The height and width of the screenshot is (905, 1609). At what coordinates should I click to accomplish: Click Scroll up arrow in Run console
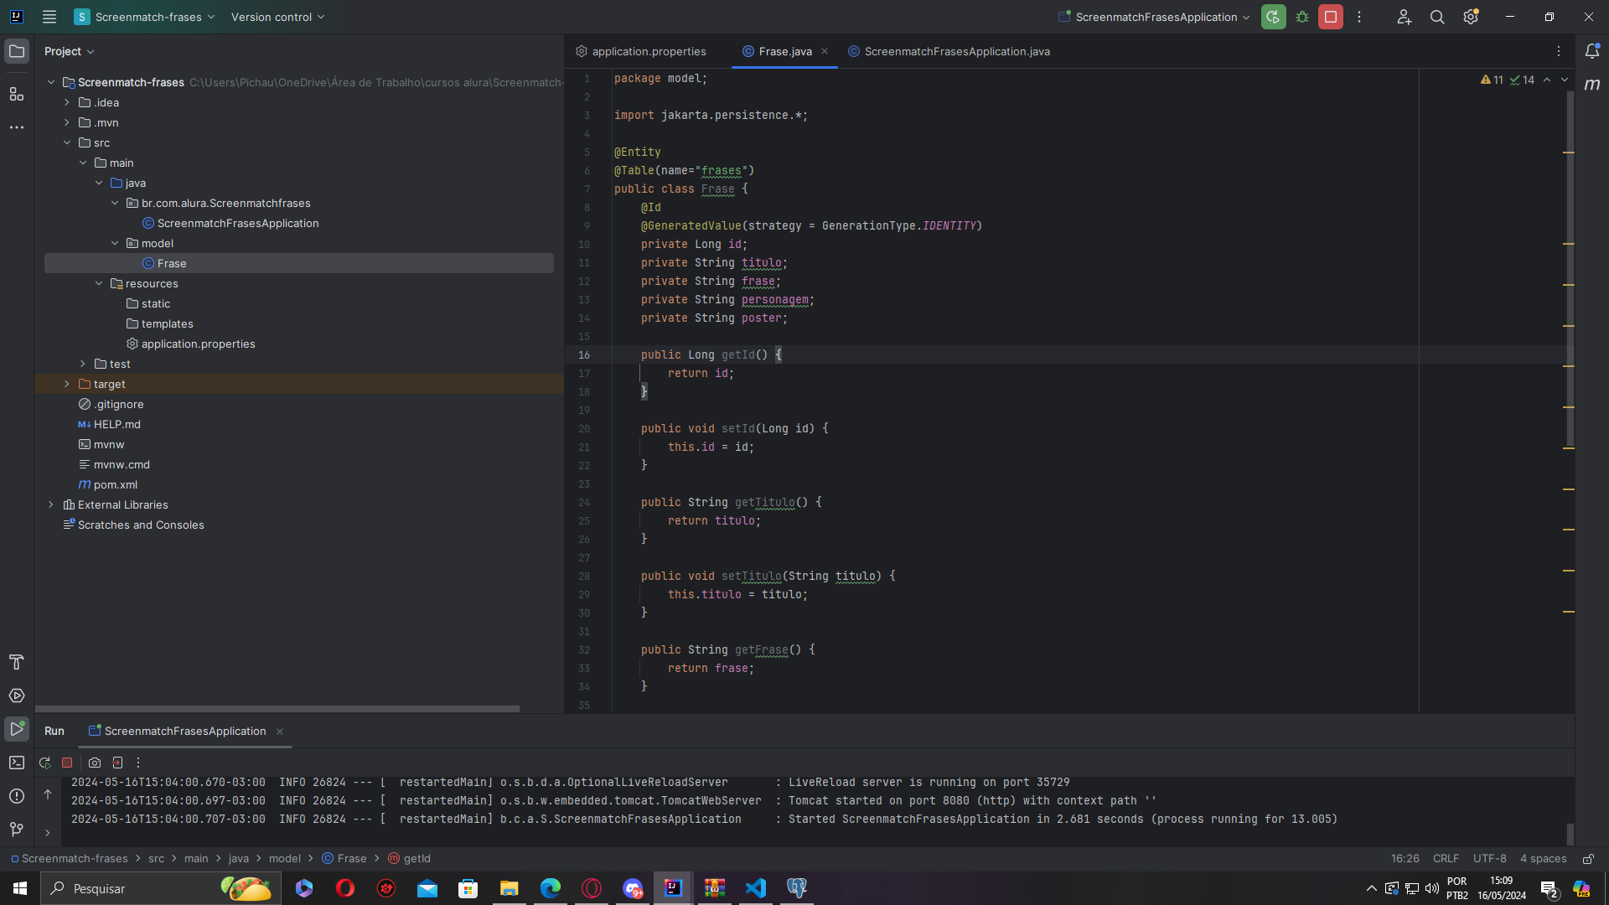pos(48,794)
